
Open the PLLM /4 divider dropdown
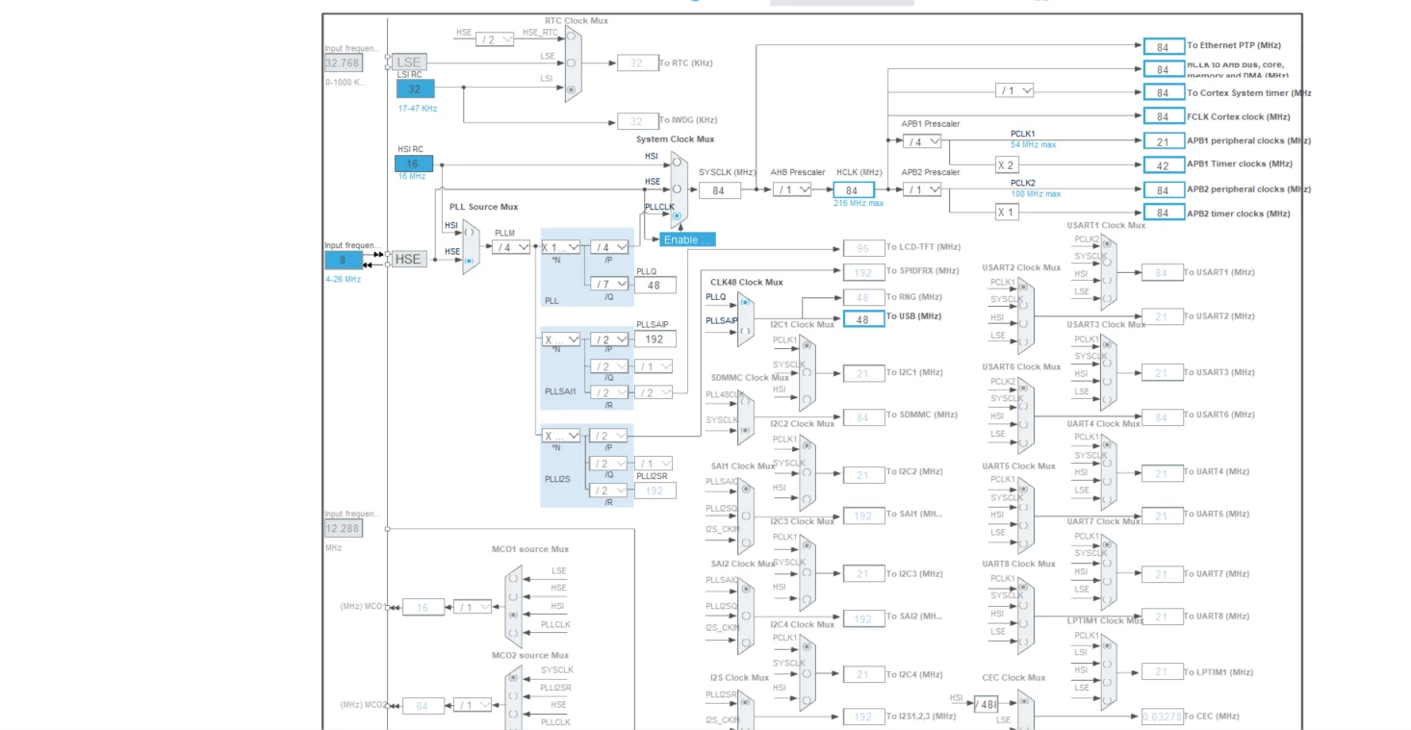pos(512,247)
